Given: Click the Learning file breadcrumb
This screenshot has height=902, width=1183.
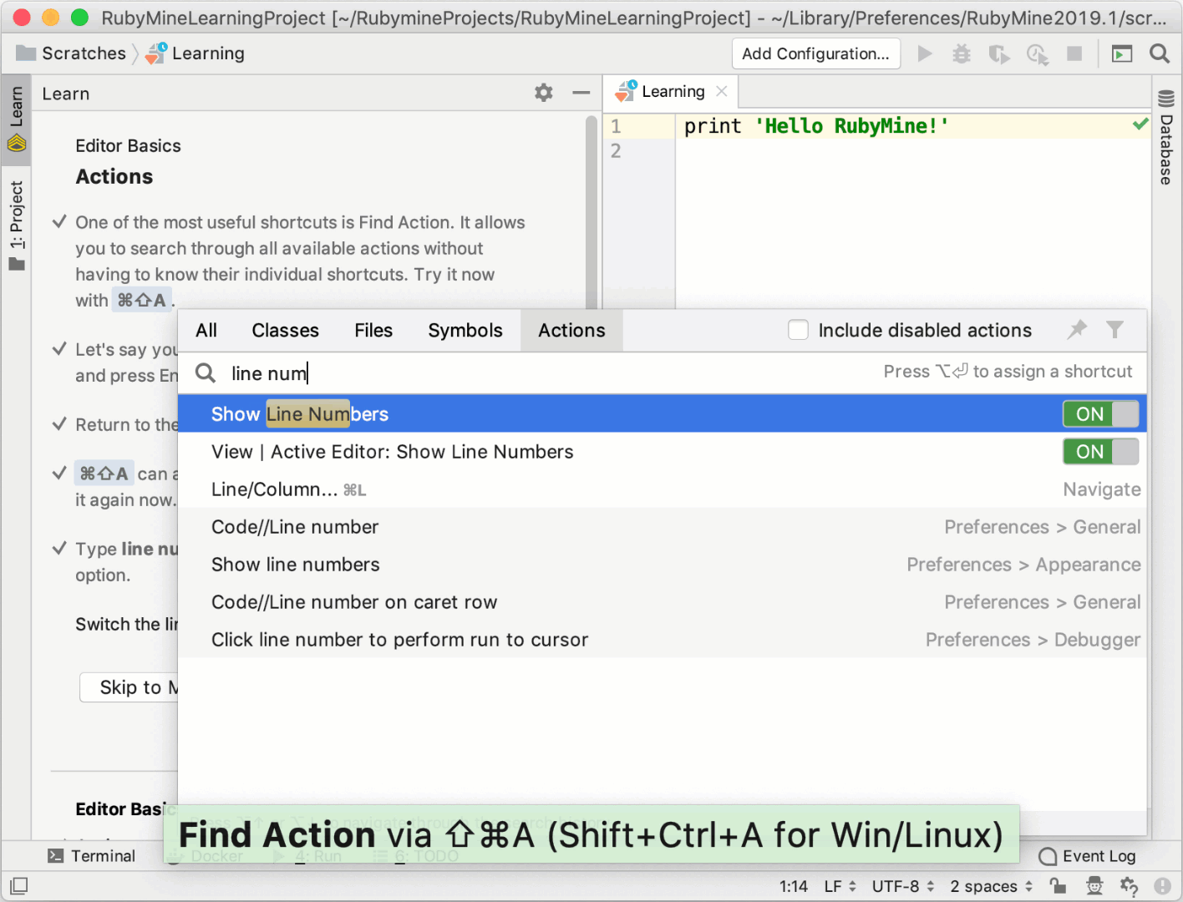Looking at the screenshot, I should tap(195, 53).
